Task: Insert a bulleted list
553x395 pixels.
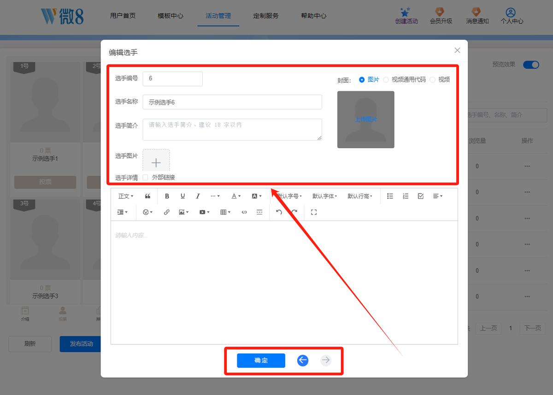Action: [x=390, y=196]
